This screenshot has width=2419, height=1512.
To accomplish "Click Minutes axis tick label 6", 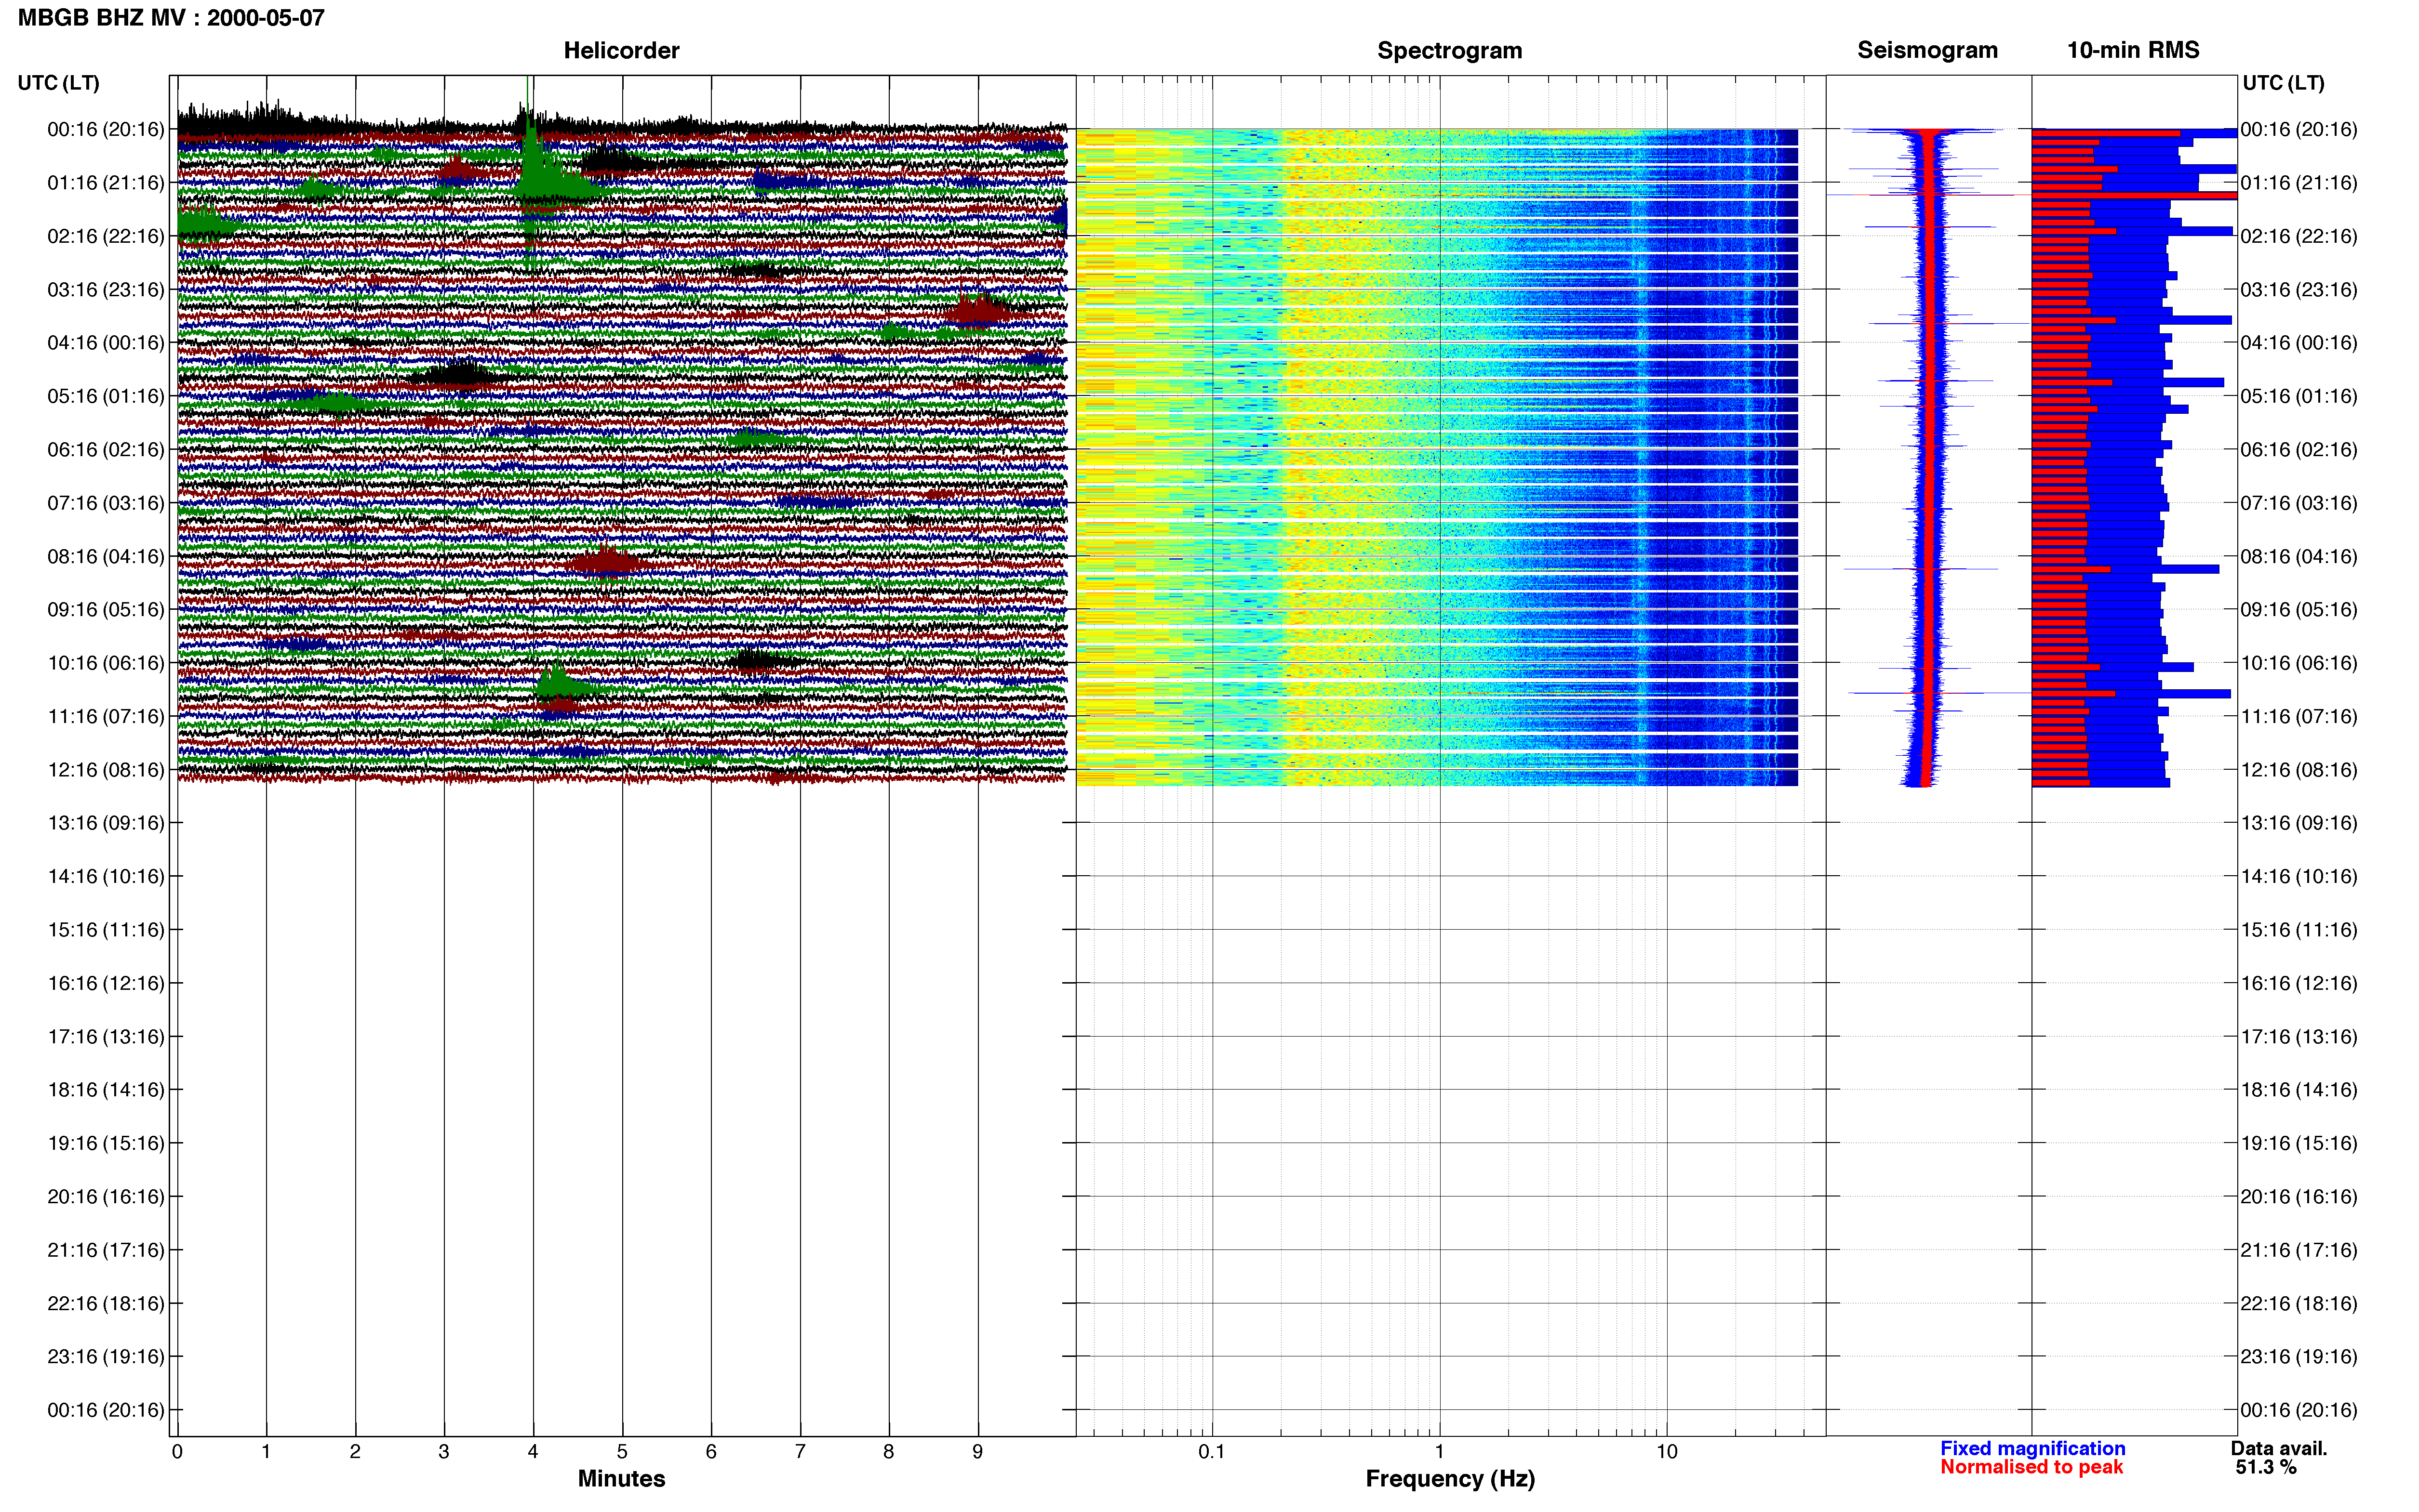I will [x=711, y=1452].
